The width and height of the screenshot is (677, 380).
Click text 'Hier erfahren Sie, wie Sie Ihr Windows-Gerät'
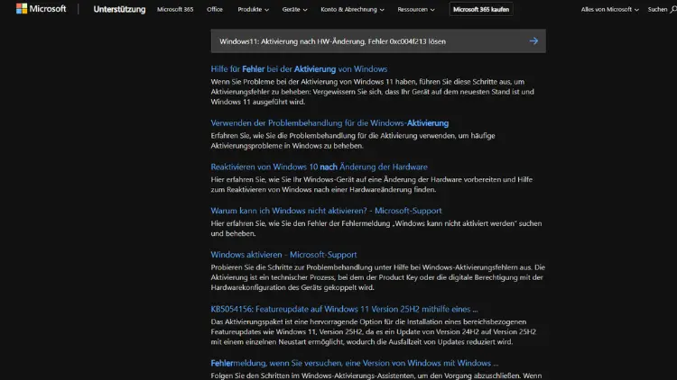pyautogui.click(x=371, y=185)
